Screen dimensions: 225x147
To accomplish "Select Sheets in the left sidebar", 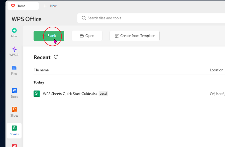I will [14, 131].
